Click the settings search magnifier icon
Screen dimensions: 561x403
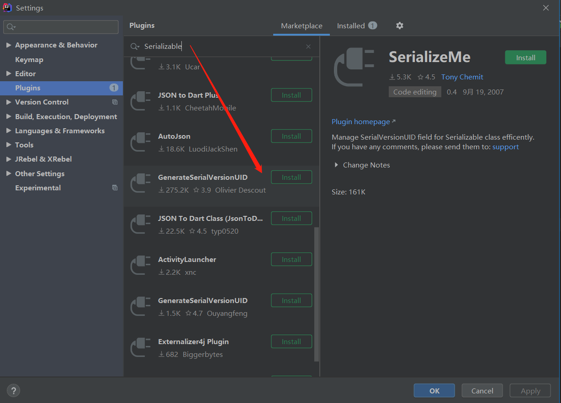click(x=11, y=27)
